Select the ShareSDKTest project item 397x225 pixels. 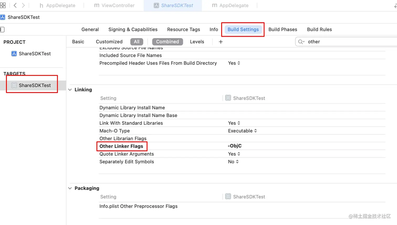coord(31,54)
